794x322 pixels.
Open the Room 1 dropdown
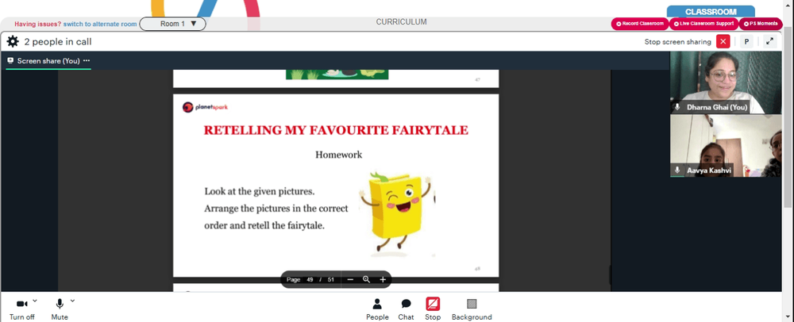click(172, 24)
